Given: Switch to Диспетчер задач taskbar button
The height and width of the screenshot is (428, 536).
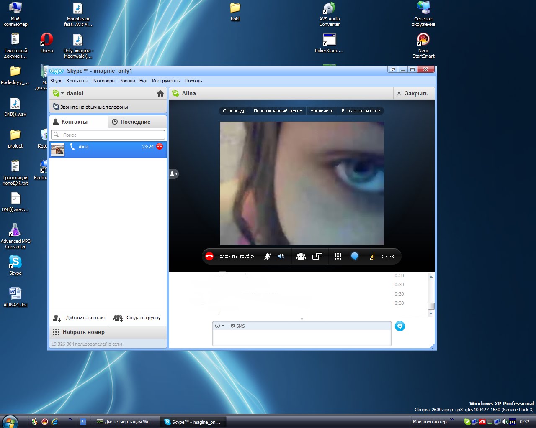Looking at the screenshot, I should coord(125,422).
